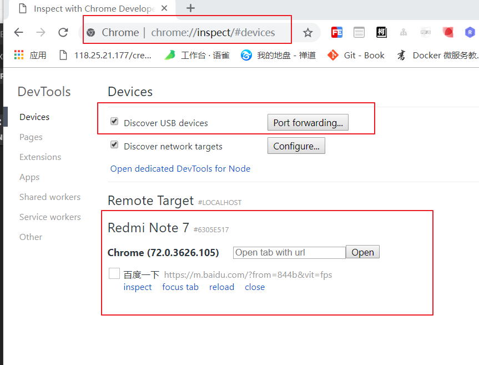Select Service workers in the sidebar
Image resolution: width=479 pixels, height=365 pixels.
tap(50, 217)
